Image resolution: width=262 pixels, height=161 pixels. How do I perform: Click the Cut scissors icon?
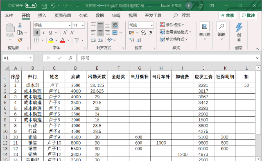pos(20,25)
